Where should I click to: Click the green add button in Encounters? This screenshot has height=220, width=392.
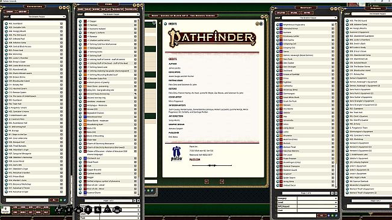(x=61, y=200)
